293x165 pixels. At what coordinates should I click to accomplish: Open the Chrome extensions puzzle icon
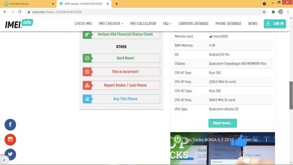point(273,12)
